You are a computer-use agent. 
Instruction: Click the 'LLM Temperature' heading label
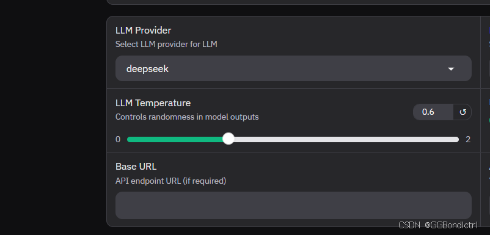click(x=153, y=103)
